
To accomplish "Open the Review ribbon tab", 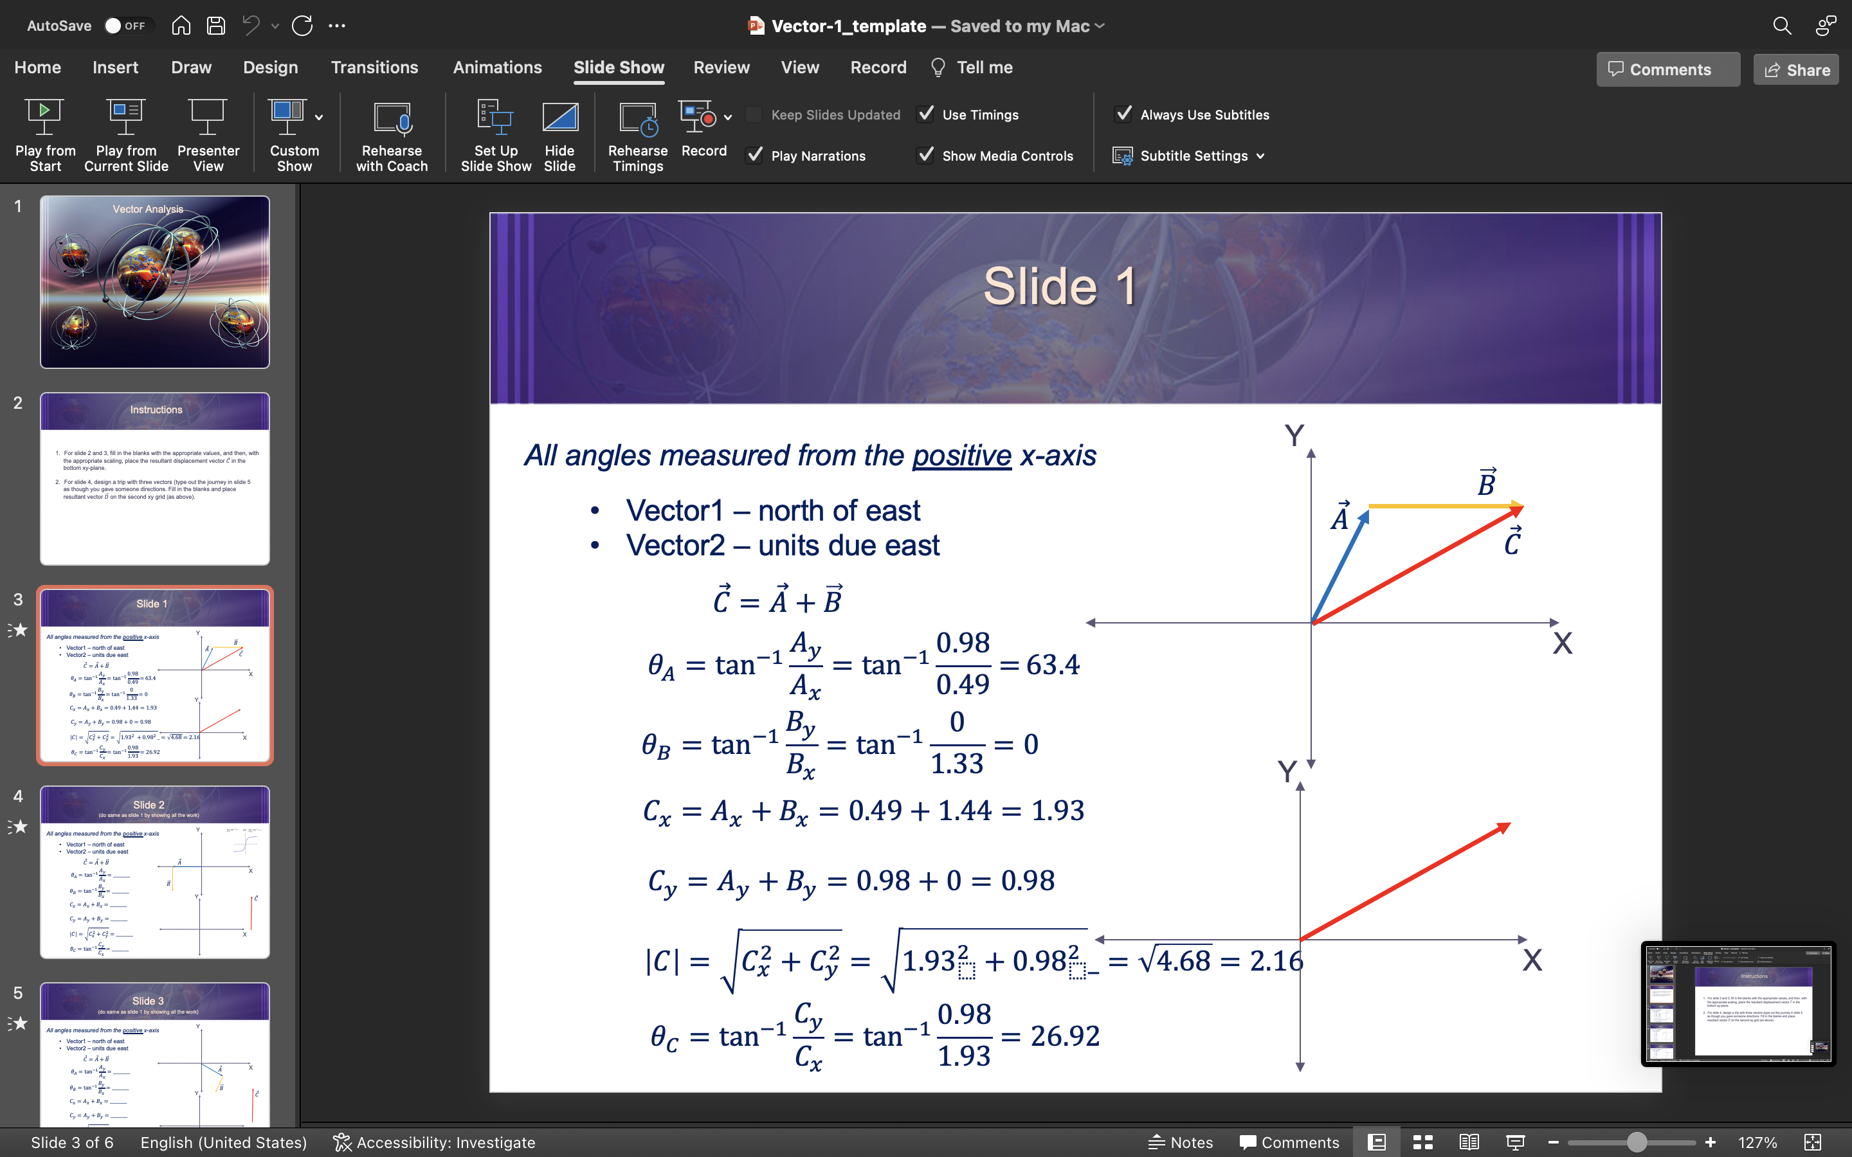I will point(720,67).
